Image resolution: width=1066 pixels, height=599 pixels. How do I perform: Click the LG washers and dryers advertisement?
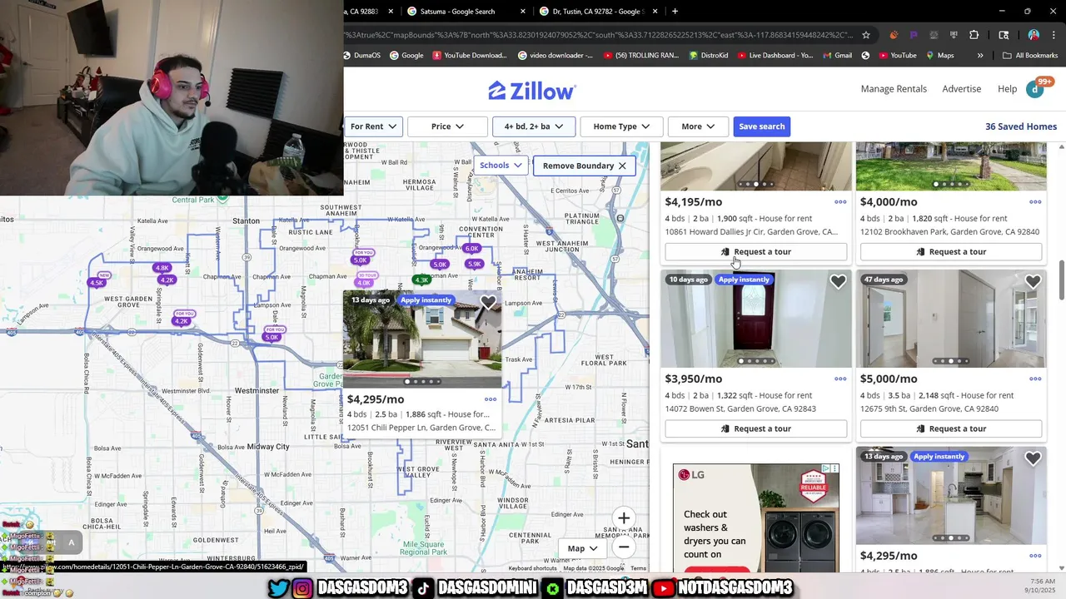756,520
